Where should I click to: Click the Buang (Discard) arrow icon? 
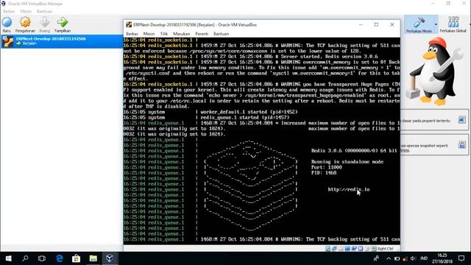pyautogui.click(x=45, y=22)
